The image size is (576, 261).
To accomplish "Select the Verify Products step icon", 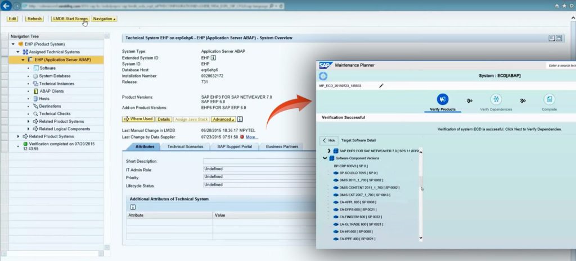I will tap(443, 99).
